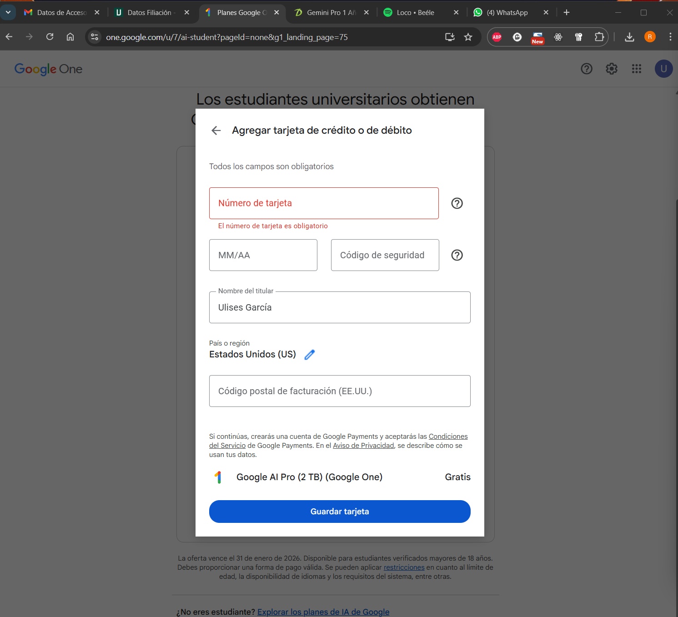Open the Aviso de Privacidad link
Viewport: 678px width, 617px height.
coord(363,446)
